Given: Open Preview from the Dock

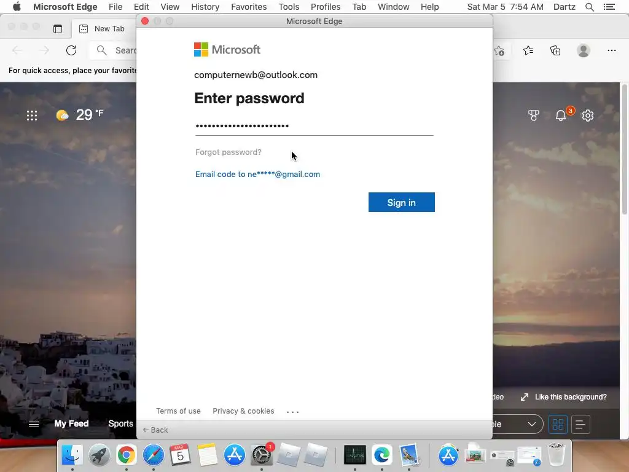Looking at the screenshot, I should tap(408, 455).
